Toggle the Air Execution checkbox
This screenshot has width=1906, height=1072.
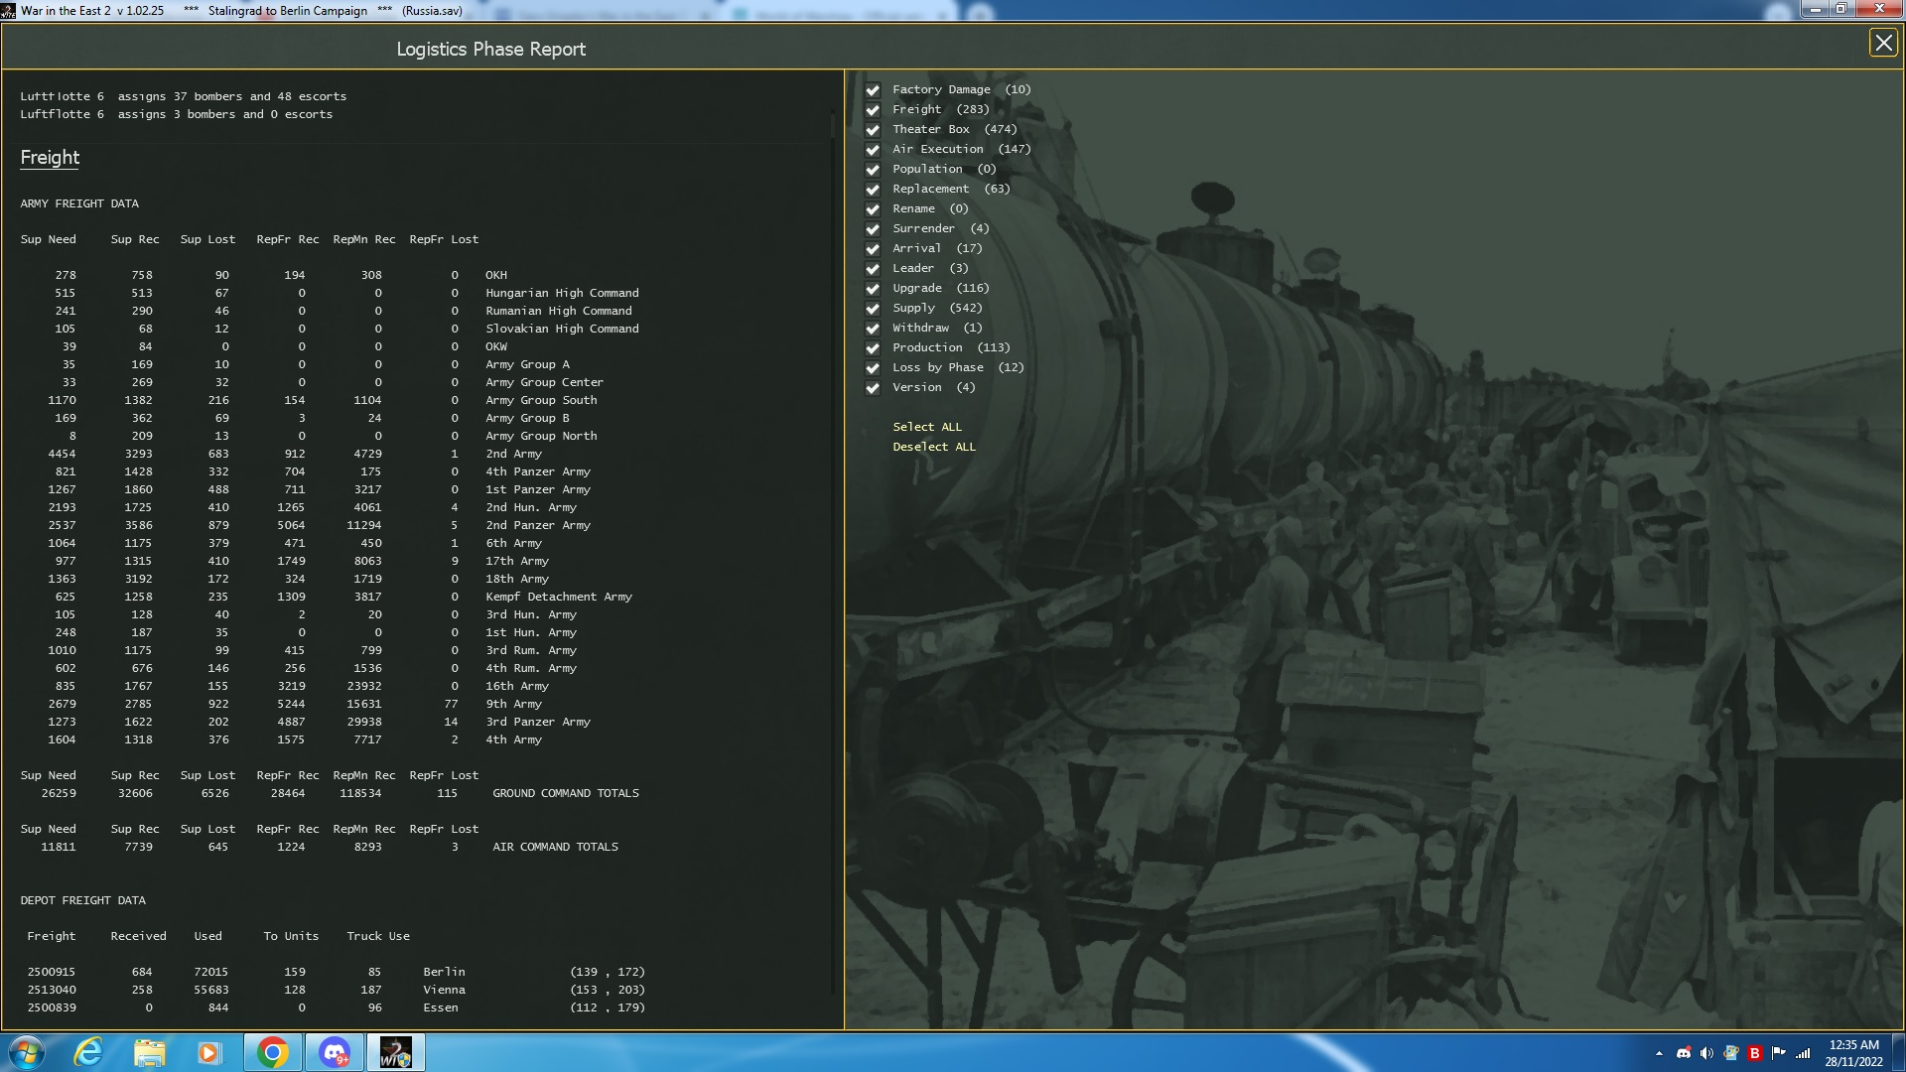[x=873, y=150]
